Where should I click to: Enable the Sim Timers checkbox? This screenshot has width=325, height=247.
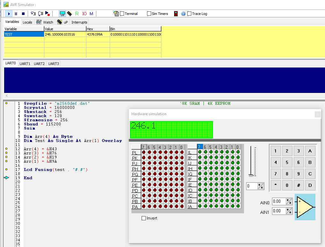[149, 14]
